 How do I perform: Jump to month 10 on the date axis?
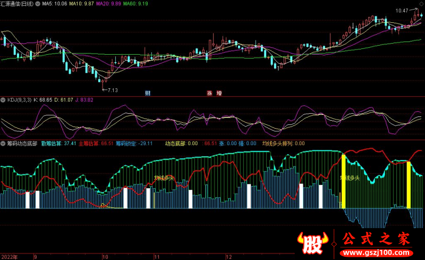[x=105, y=257]
